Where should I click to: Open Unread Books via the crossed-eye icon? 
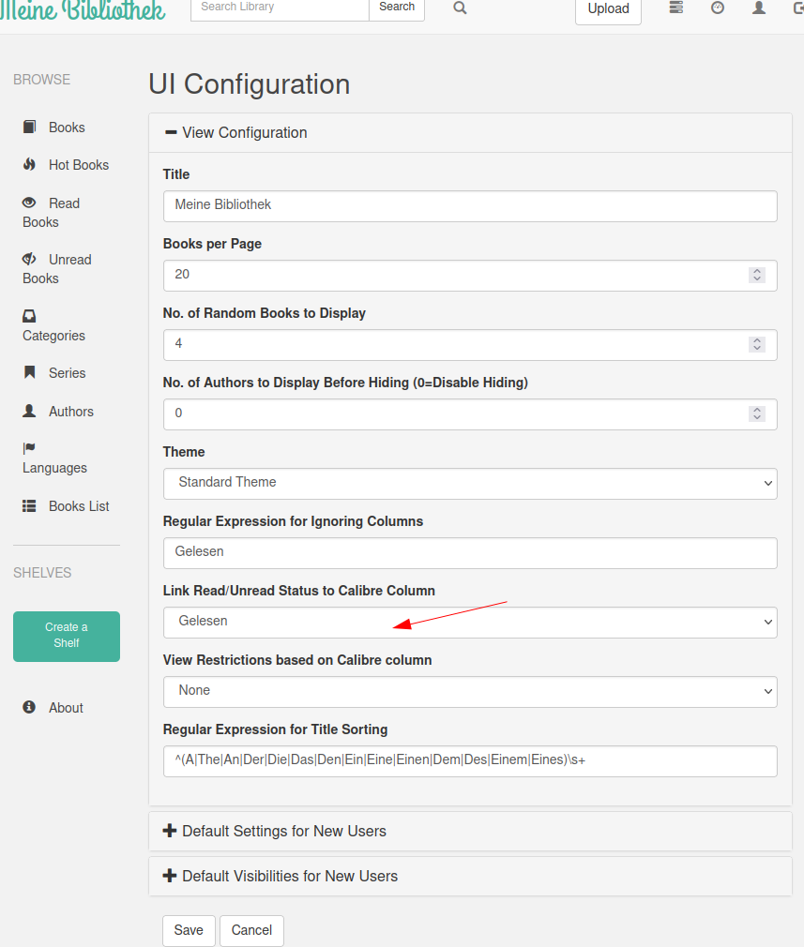tap(29, 259)
